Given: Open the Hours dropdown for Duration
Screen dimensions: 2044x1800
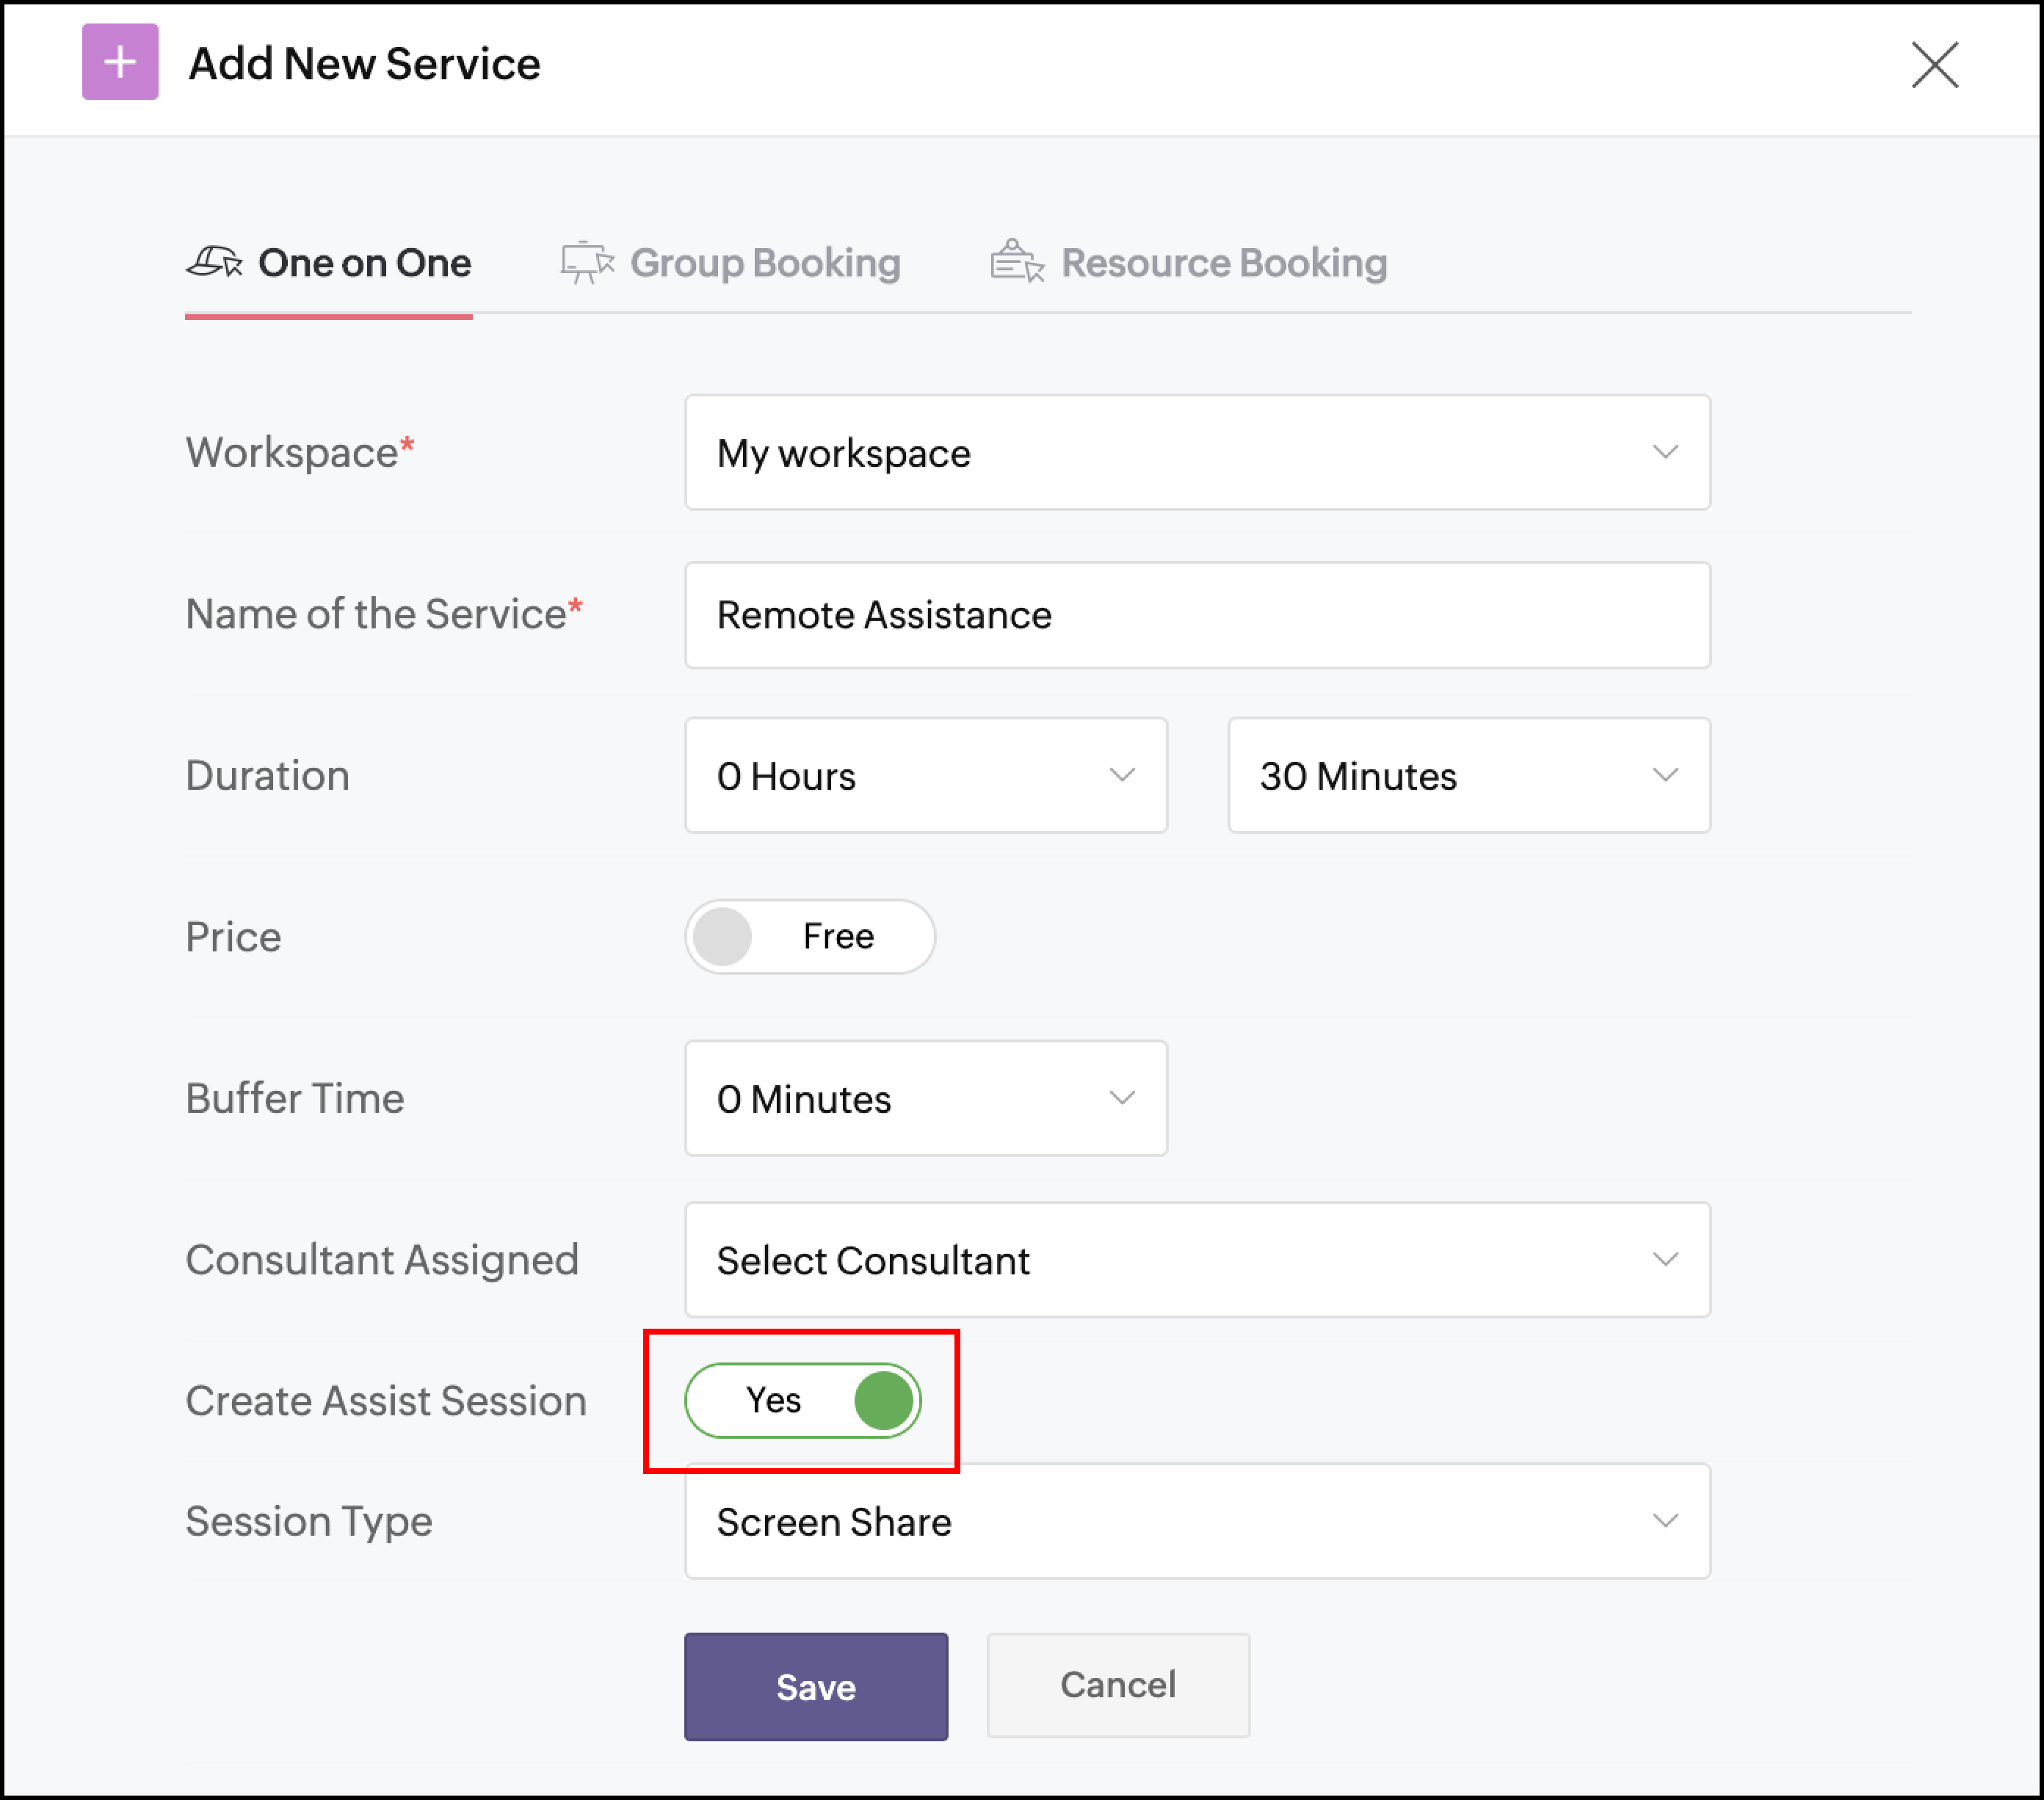Looking at the screenshot, I should tap(925, 775).
